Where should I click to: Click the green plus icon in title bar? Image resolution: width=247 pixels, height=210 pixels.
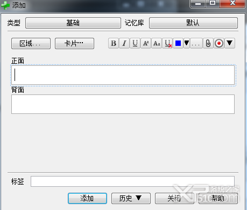5,5
